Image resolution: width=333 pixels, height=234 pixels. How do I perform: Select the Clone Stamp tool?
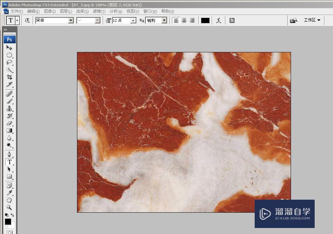click(x=9, y=109)
